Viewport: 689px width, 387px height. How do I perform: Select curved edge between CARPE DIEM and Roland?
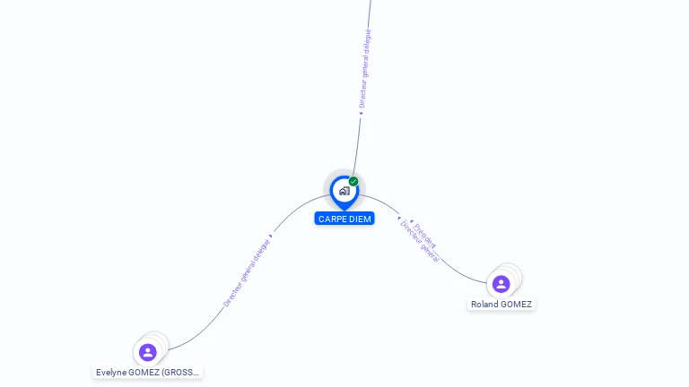[x=461, y=274]
